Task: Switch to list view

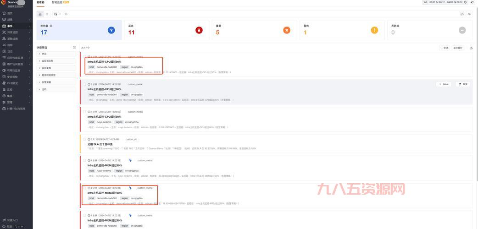Action: [x=47, y=14]
